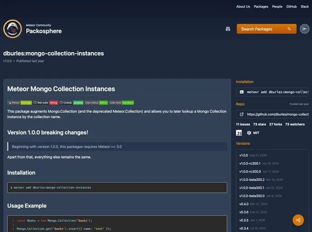The width and height of the screenshot is (312, 232).
Task: Select version v1.0.0-beta300.0
Action: pyautogui.click(x=252, y=196)
